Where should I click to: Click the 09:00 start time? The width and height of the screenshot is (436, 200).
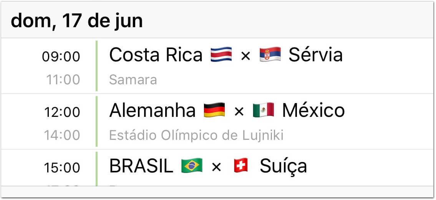(x=61, y=57)
